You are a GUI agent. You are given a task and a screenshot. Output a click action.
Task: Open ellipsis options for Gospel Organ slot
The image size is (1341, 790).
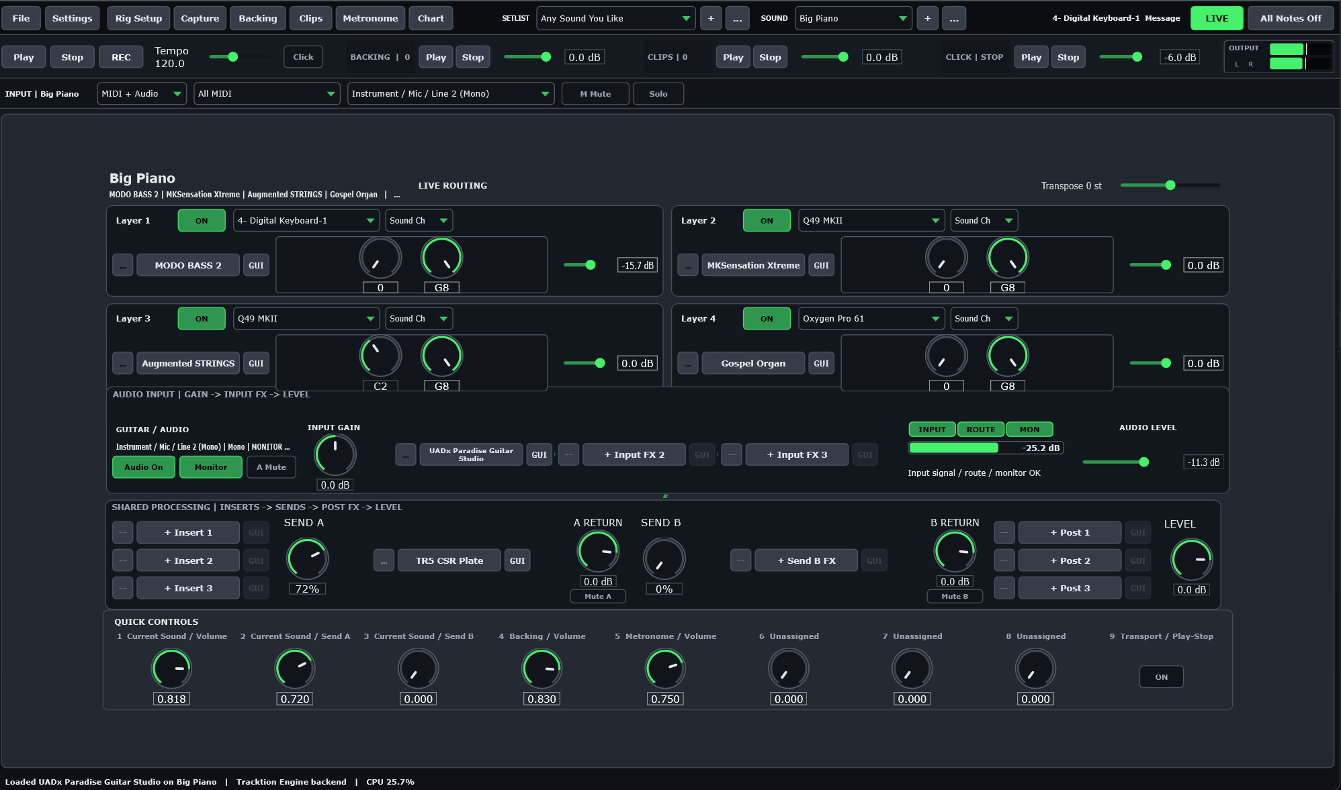(687, 363)
